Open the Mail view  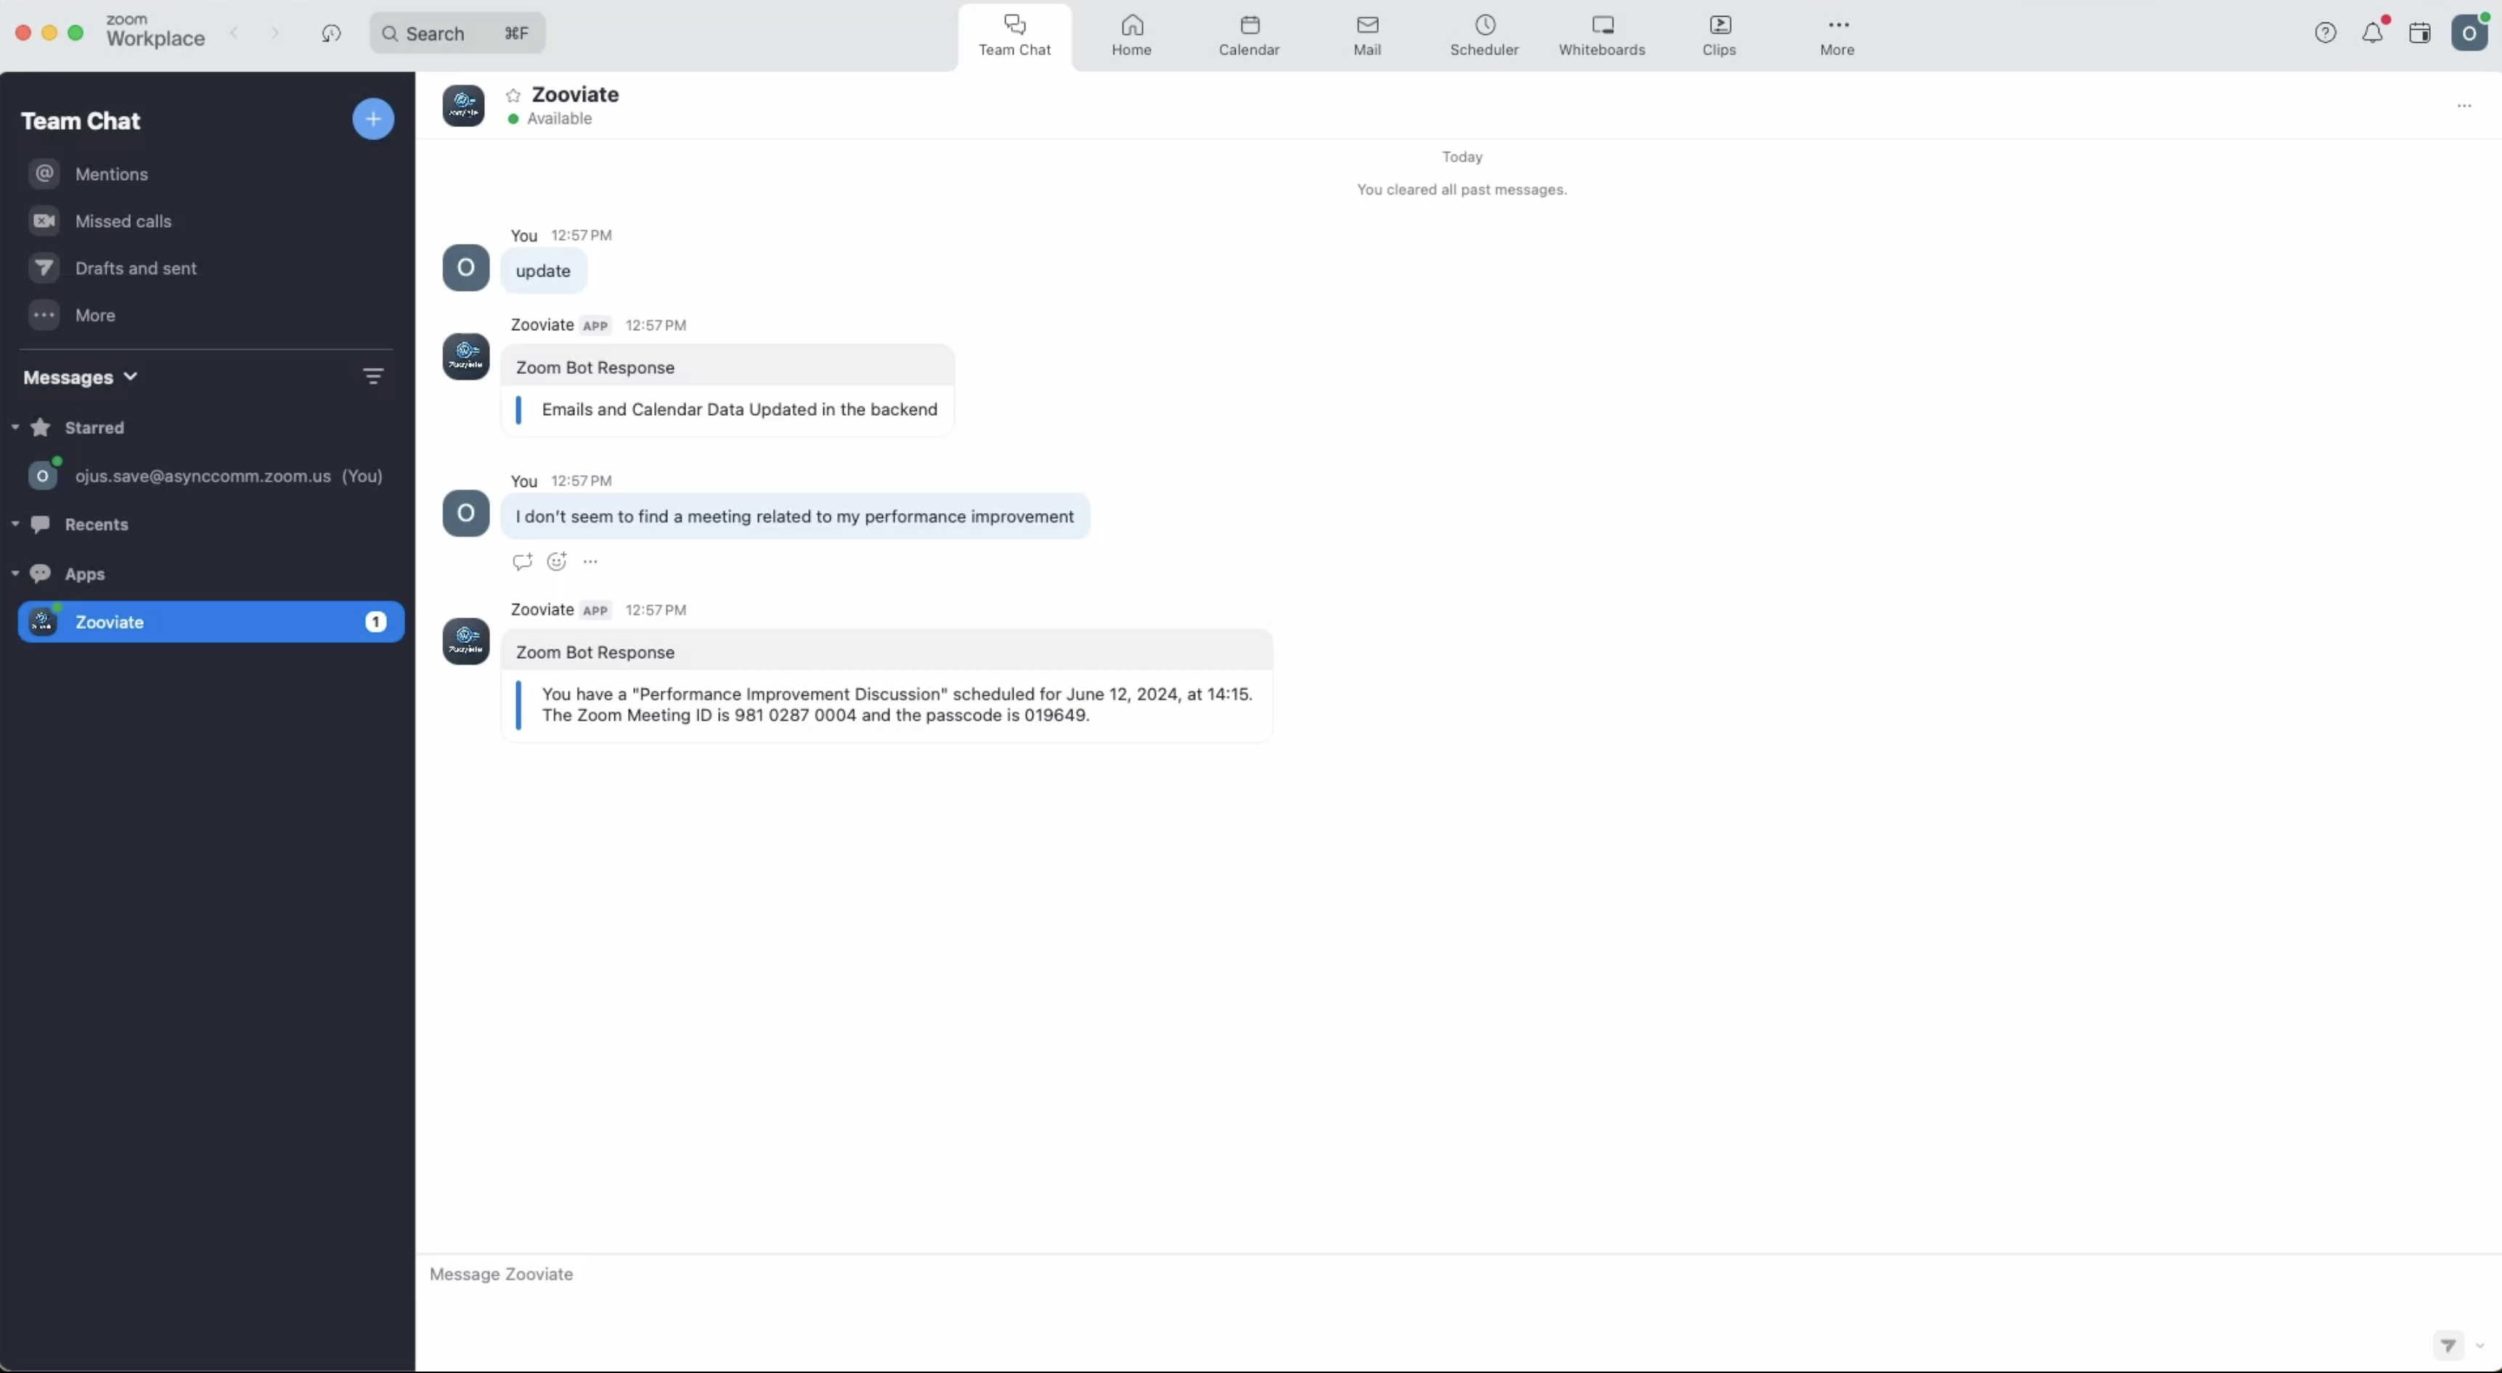(1368, 36)
